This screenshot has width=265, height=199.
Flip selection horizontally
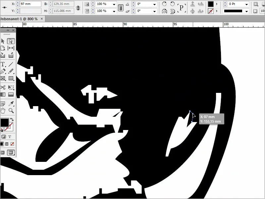(164, 11)
